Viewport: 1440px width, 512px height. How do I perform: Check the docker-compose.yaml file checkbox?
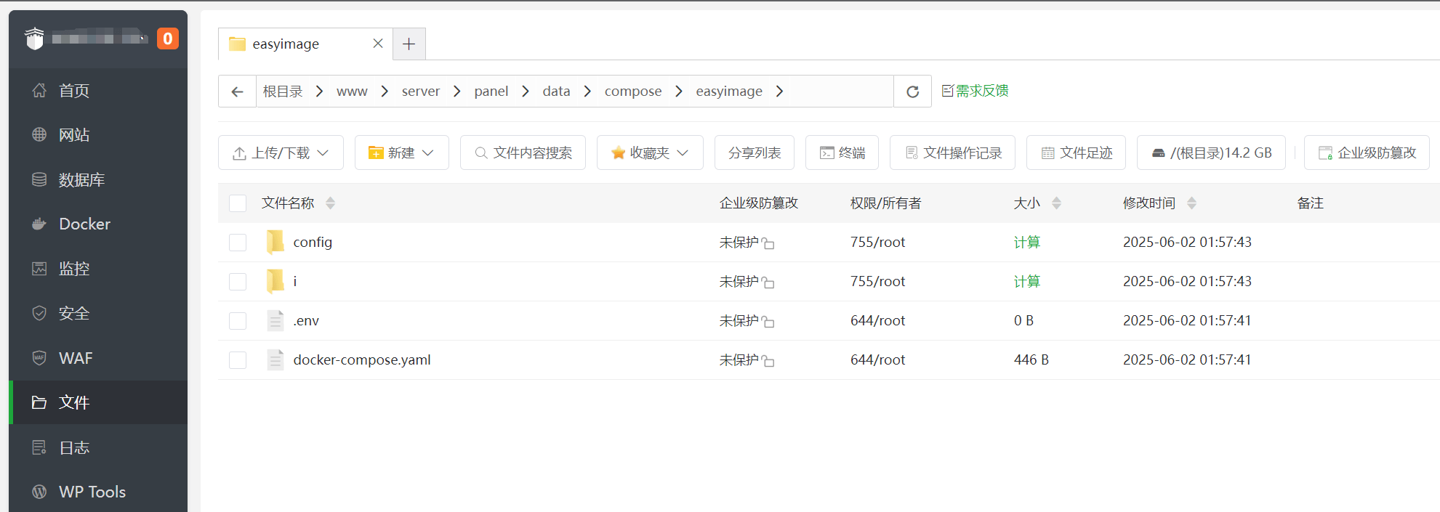click(238, 360)
